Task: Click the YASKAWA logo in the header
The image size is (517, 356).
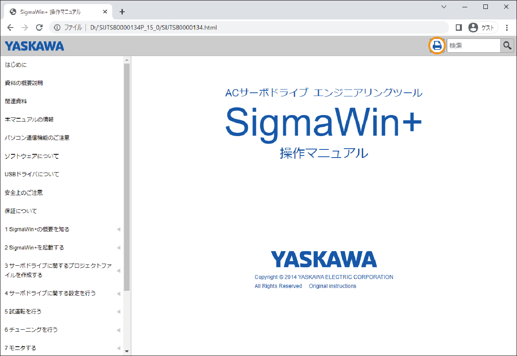Action: (x=34, y=45)
